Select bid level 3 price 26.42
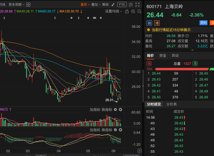 156,85
